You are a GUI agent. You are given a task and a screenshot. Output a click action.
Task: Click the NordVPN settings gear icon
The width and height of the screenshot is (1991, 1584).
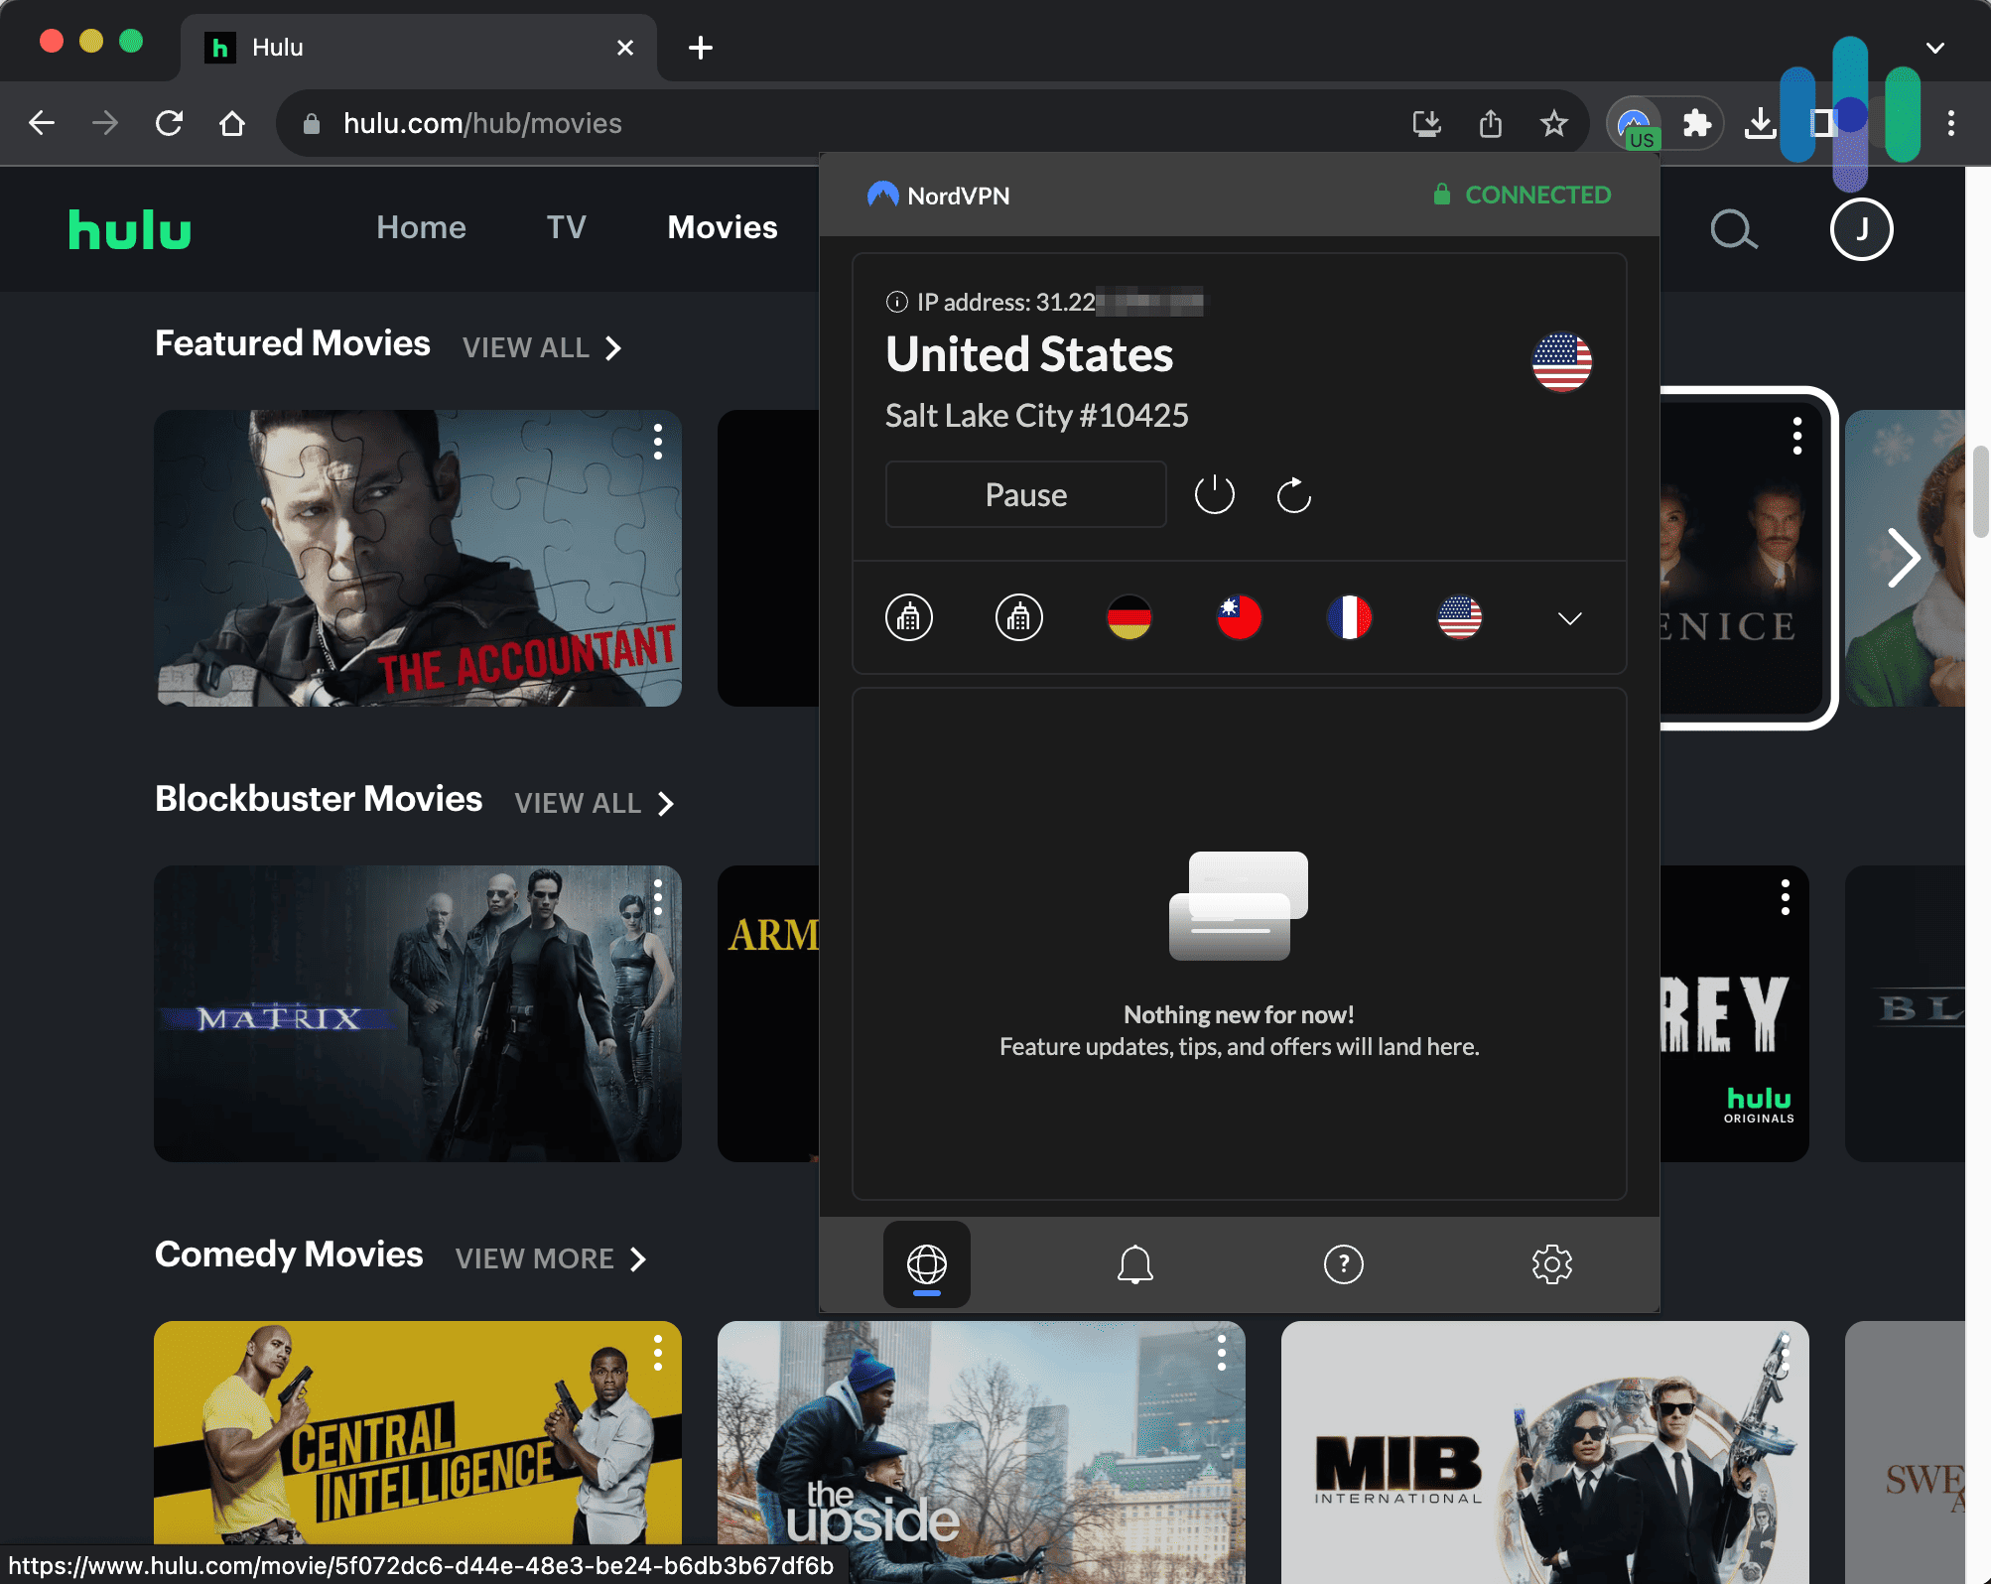[1551, 1264]
